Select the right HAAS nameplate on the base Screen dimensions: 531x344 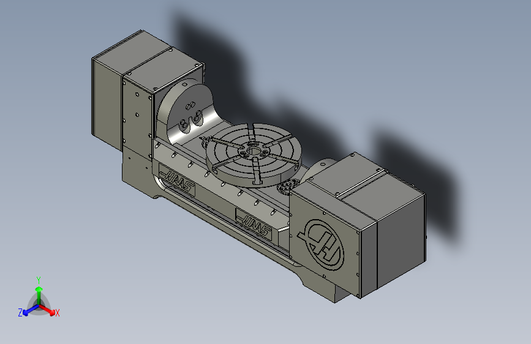click(254, 225)
